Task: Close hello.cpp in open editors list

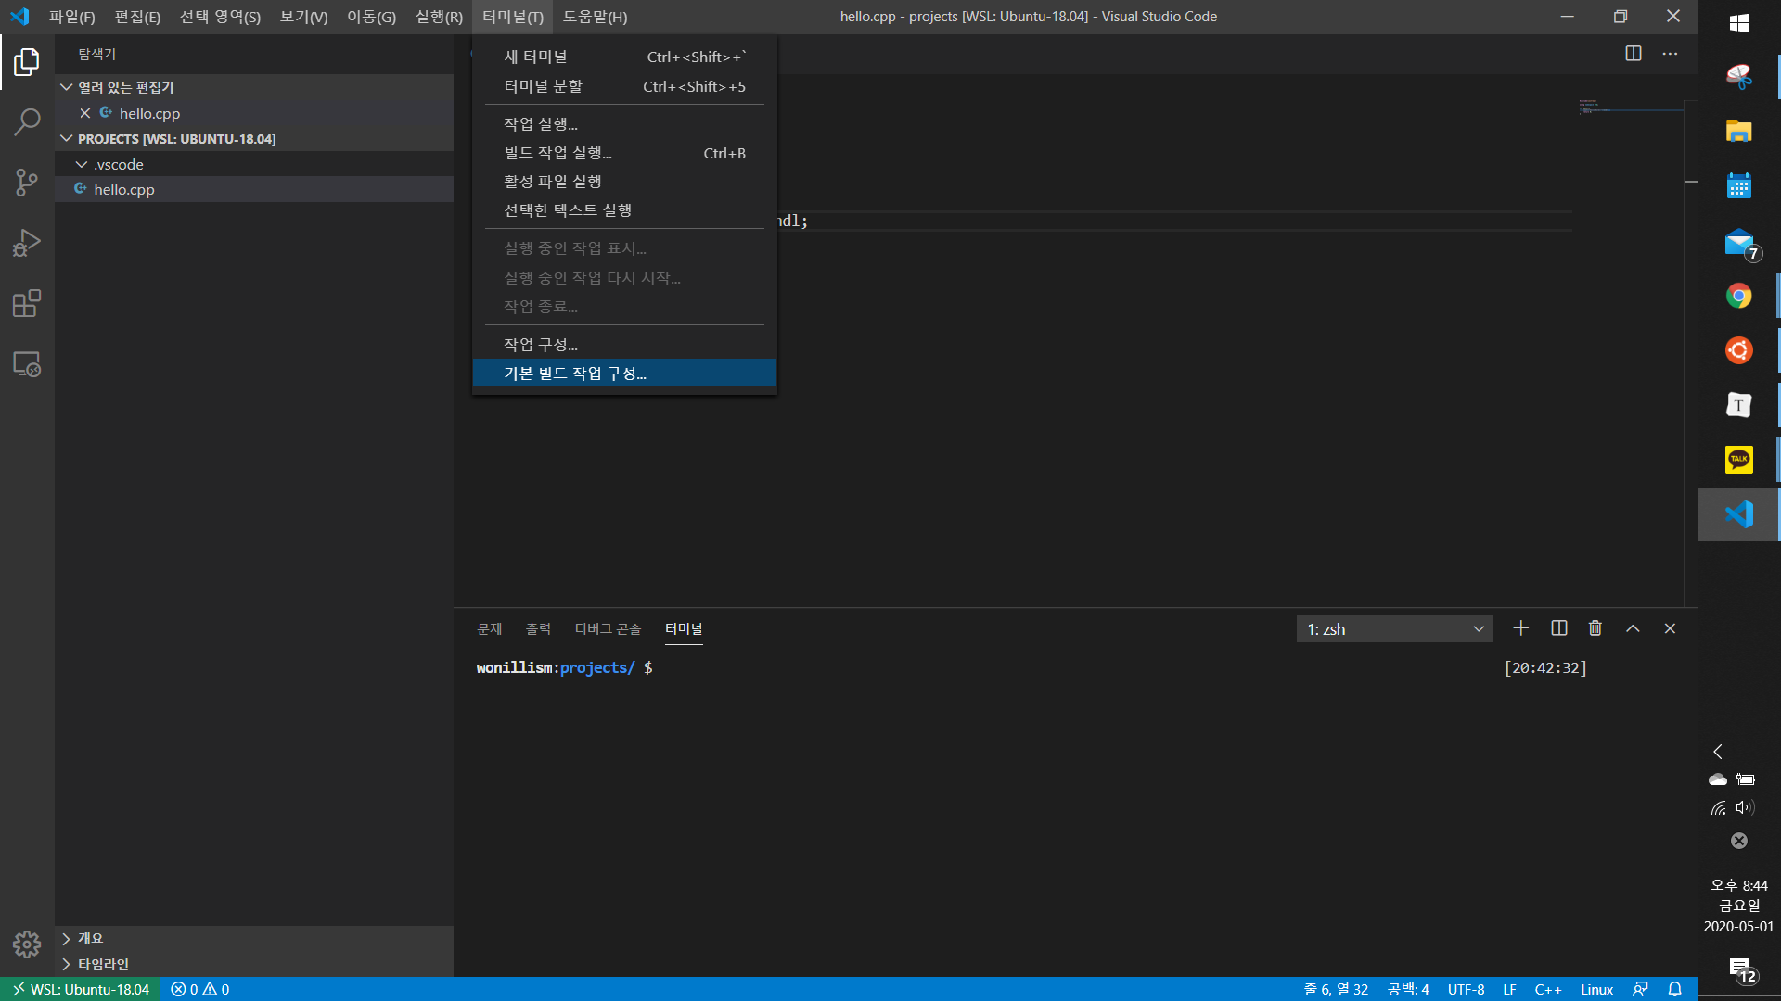Action: tap(84, 113)
